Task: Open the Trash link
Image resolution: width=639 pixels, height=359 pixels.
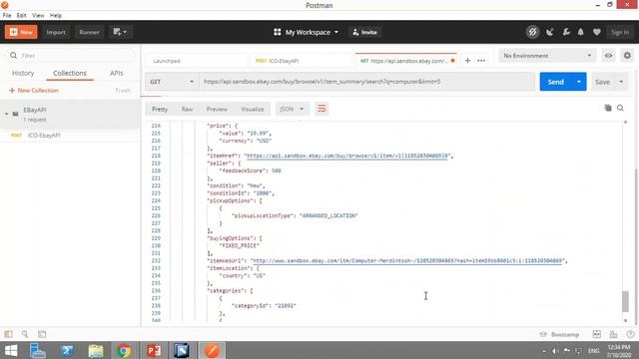Action: (x=123, y=91)
